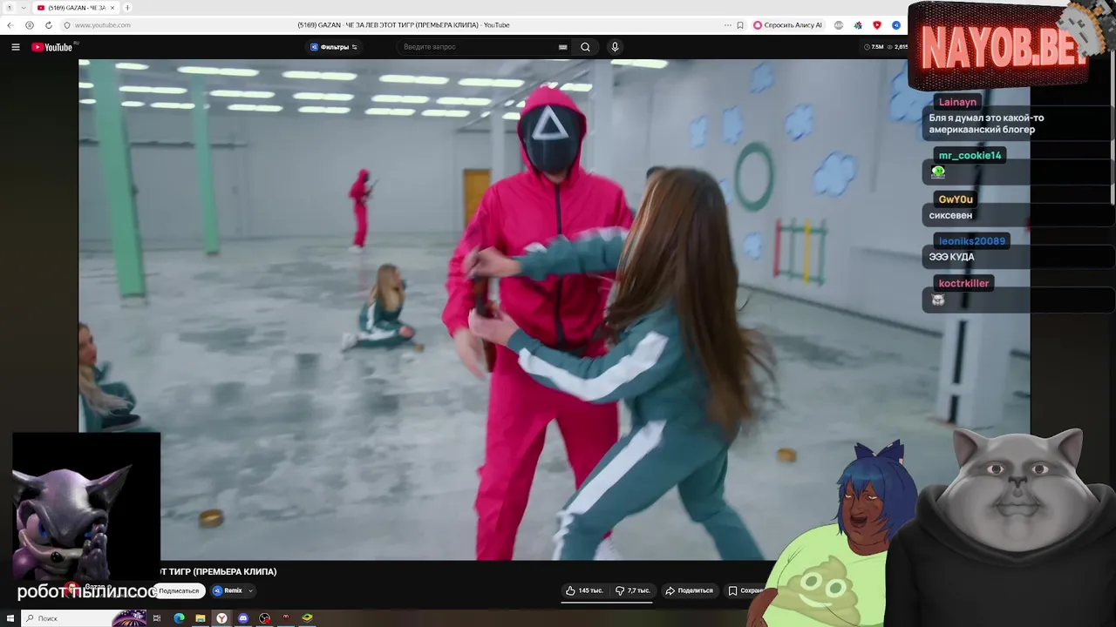The width and height of the screenshot is (1116, 627).
Task: Go back with browser back arrow
Action: pos(10,25)
